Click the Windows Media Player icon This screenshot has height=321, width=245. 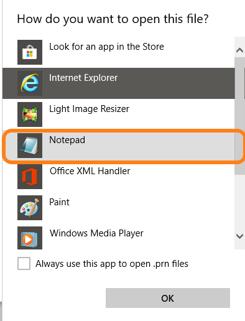tap(30, 238)
